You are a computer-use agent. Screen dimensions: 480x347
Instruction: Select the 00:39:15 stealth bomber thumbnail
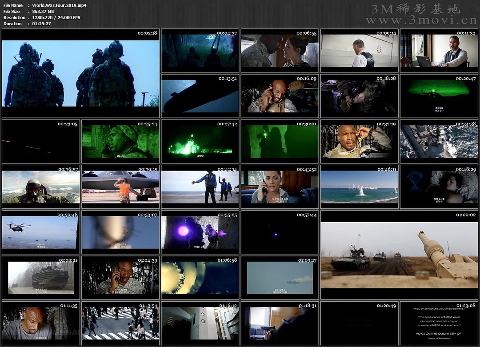[120, 187]
